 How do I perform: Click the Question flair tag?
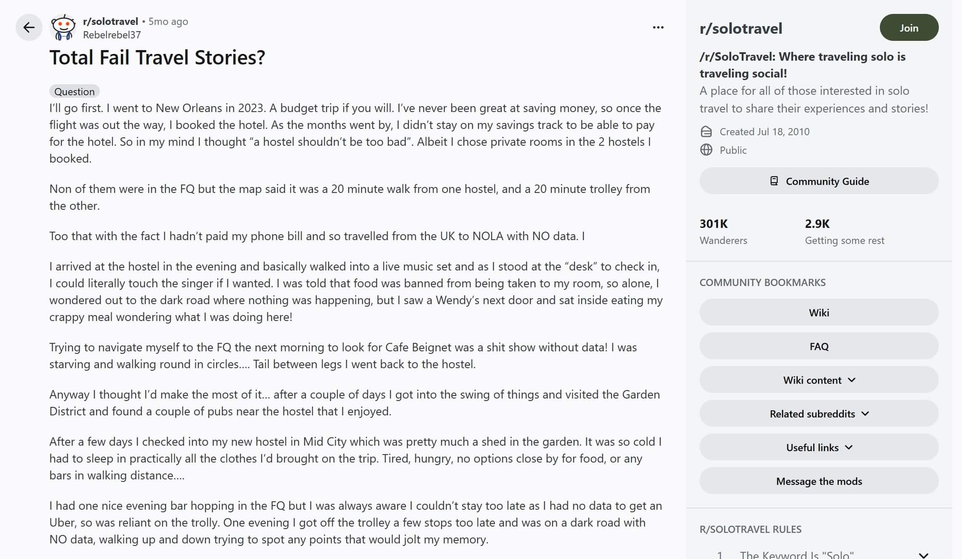point(75,91)
